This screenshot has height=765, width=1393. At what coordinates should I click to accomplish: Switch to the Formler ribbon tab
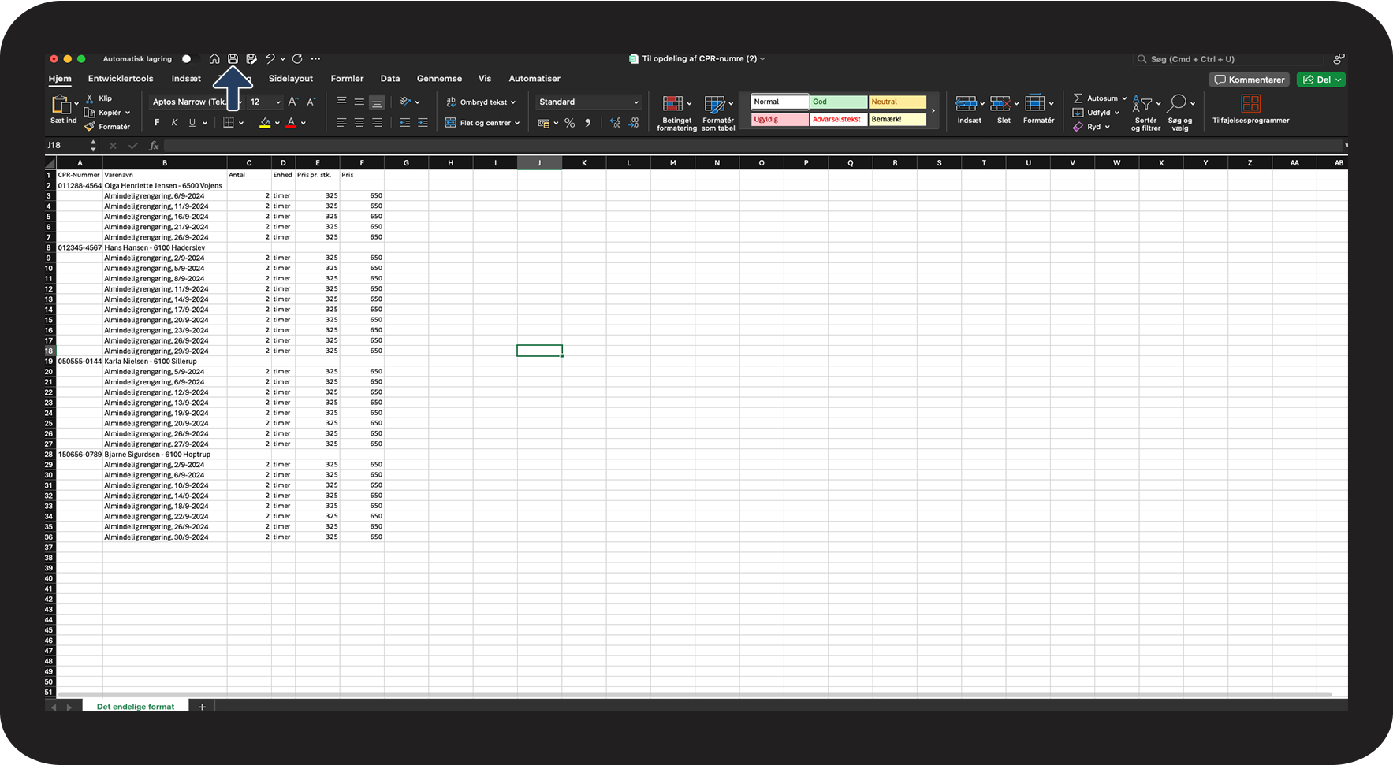click(x=347, y=79)
